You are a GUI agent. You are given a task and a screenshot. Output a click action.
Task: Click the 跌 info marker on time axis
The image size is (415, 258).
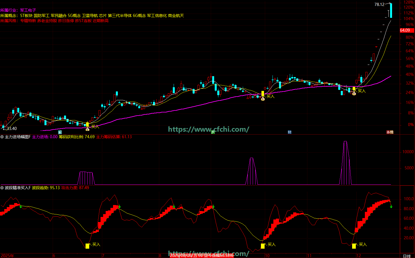pos(213,132)
